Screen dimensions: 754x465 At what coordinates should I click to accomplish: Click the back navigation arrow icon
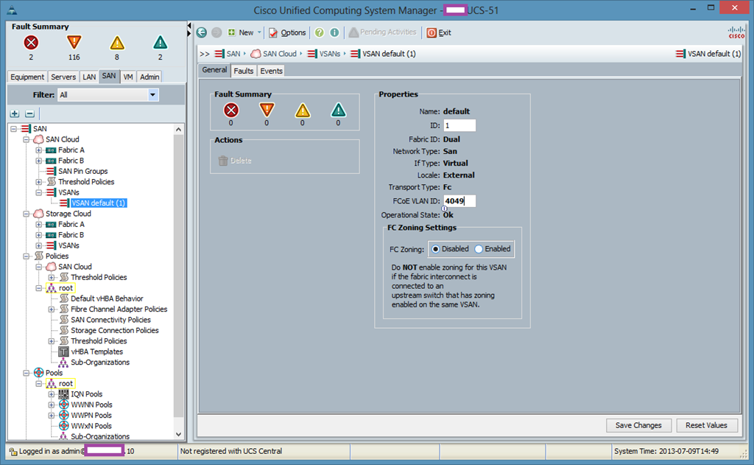202,32
